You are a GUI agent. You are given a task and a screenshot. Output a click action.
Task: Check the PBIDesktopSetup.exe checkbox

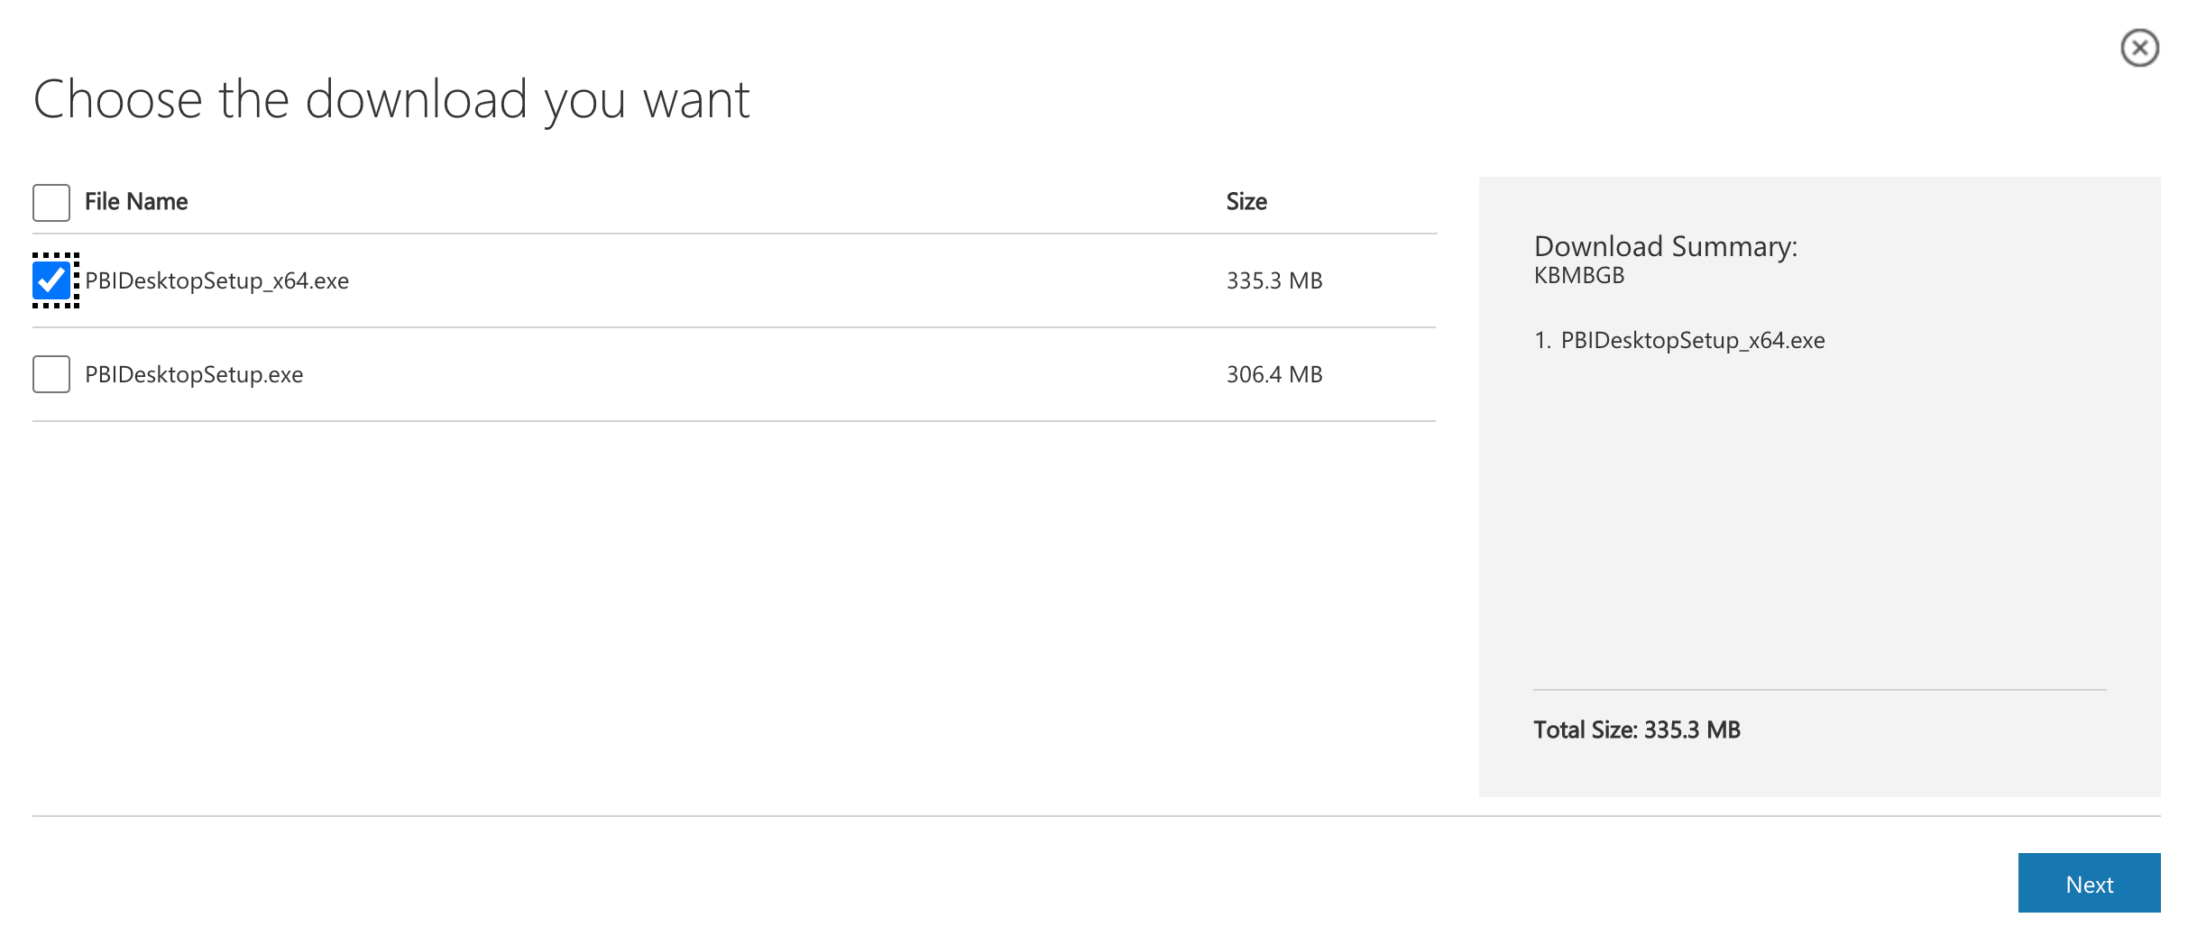pos(51,374)
